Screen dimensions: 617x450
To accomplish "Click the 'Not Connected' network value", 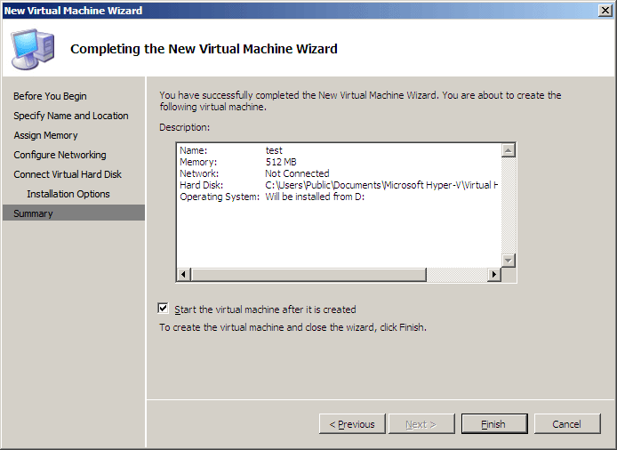I will click(297, 173).
